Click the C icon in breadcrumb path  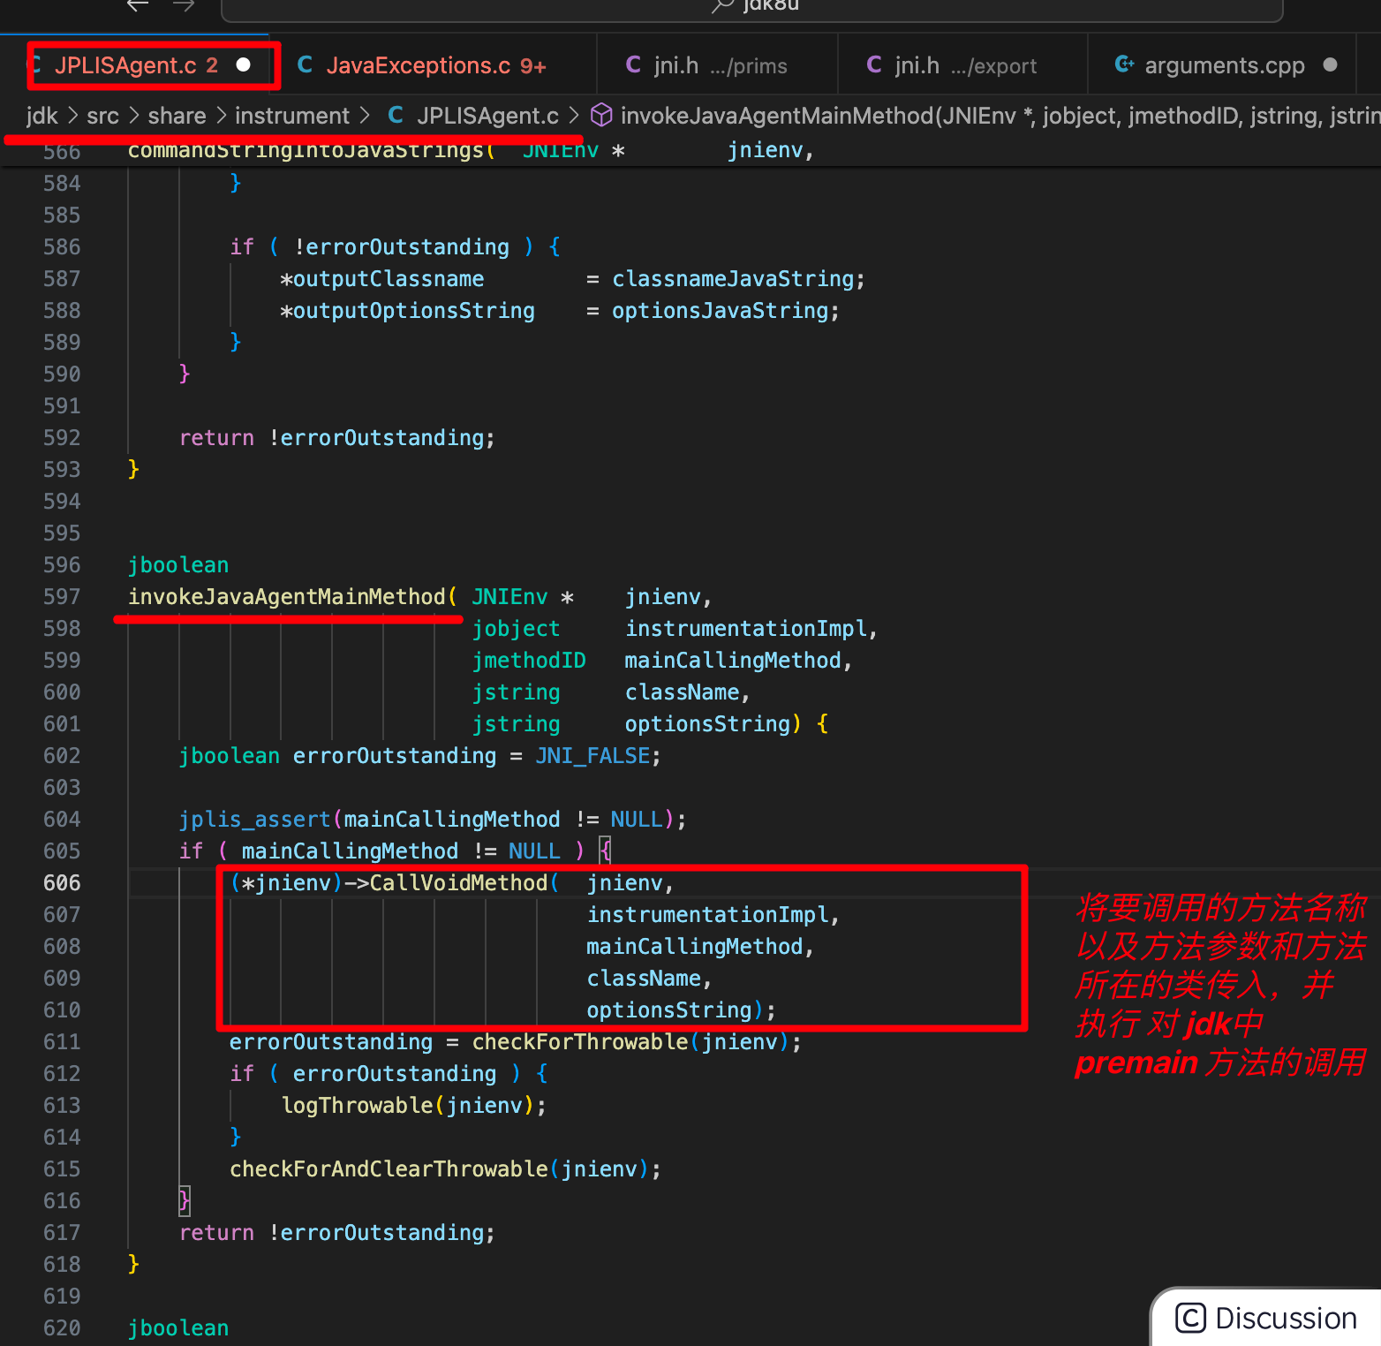[x=396, y=116]
